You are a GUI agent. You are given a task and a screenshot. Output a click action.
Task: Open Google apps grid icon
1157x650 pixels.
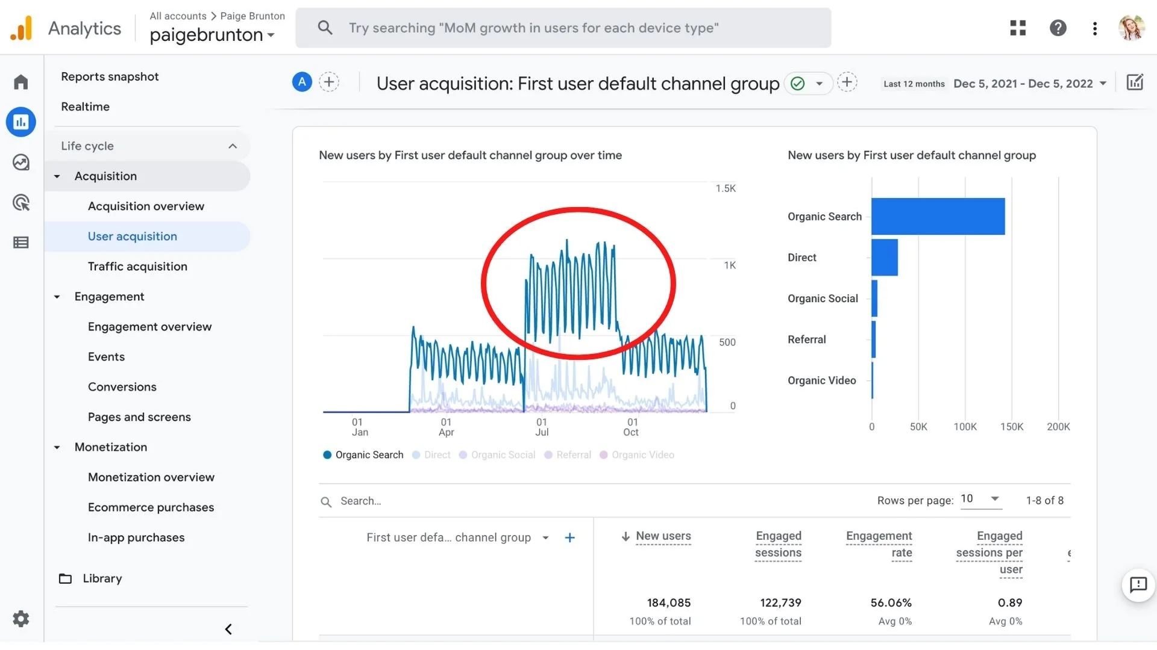click(1018, 28)
